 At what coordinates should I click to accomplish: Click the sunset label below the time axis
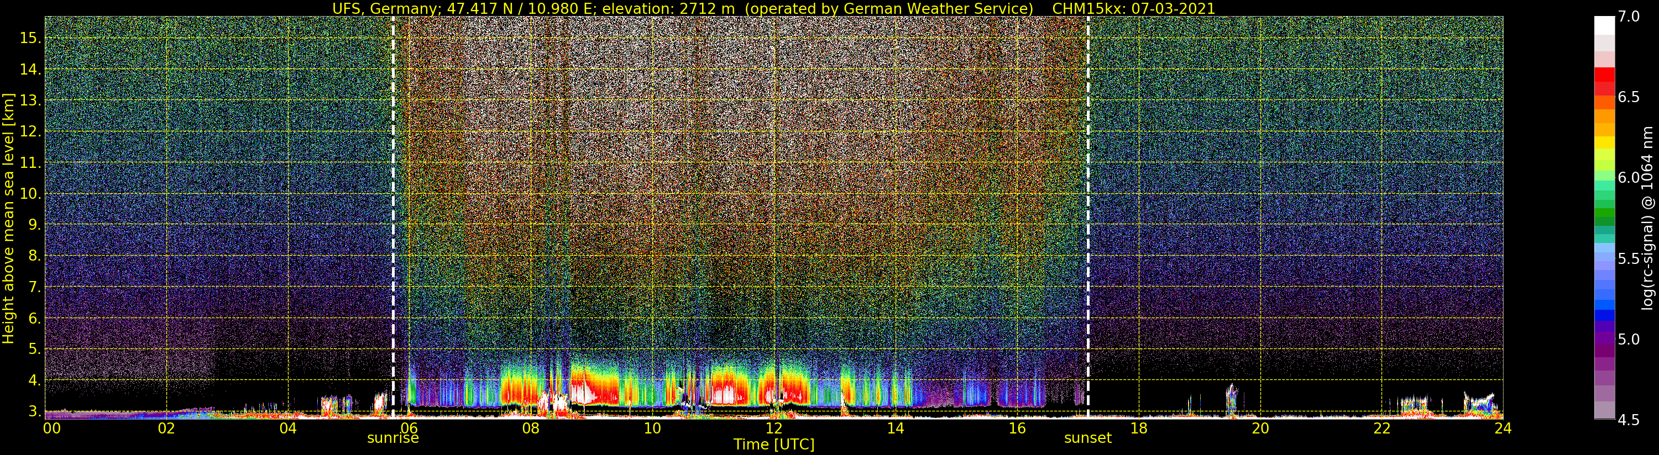point(1087,438)
